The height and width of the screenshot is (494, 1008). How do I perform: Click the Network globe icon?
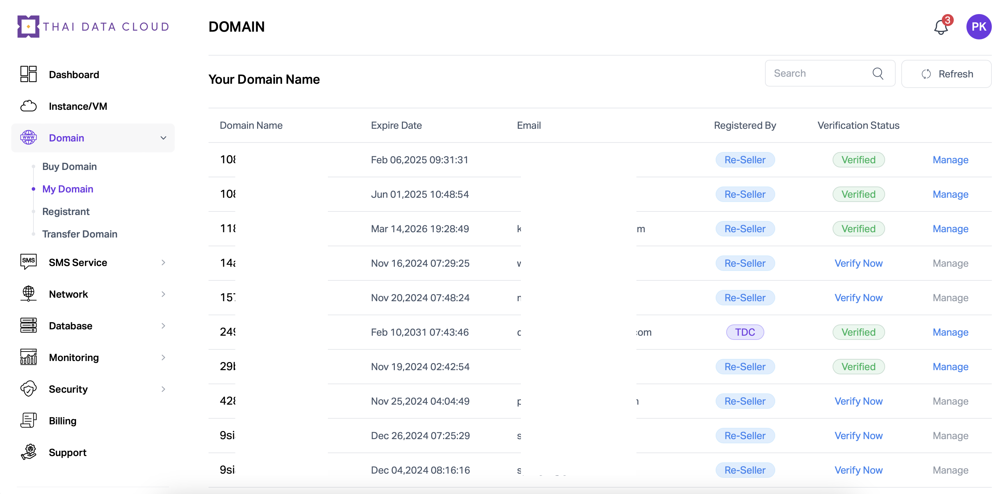tap(29, 293)
